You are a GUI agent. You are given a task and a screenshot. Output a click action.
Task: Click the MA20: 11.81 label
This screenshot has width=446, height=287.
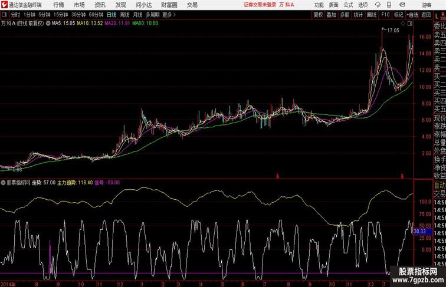pos(117,24)
